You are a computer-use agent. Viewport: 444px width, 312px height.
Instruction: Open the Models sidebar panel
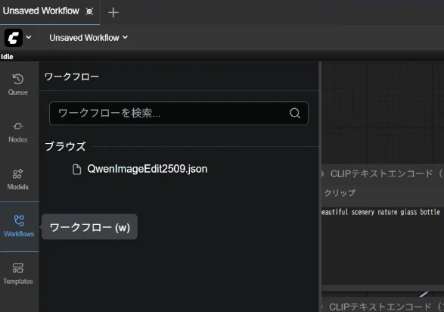point(18,179)
